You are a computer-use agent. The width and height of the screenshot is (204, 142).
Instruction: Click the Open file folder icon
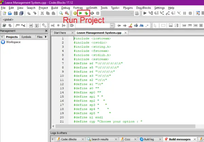pyautogui.click(x=10, y=13)
